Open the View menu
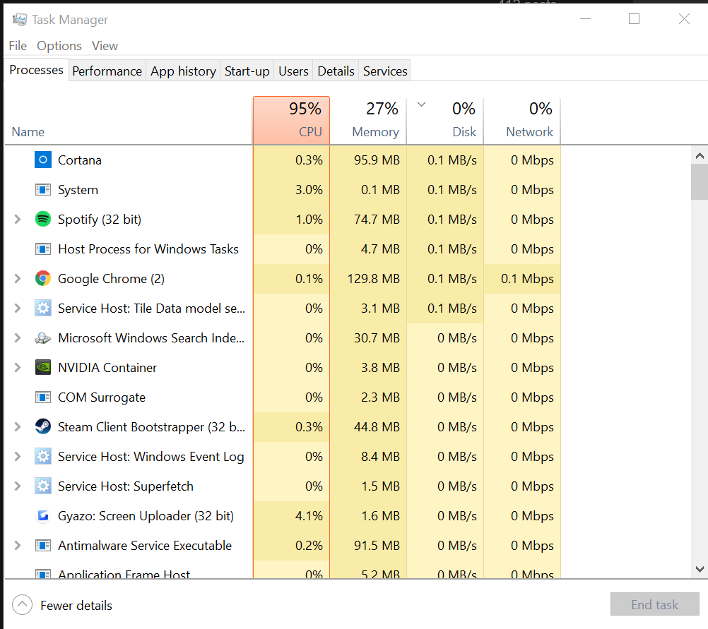The image size is (708, 629). (105, 46)
